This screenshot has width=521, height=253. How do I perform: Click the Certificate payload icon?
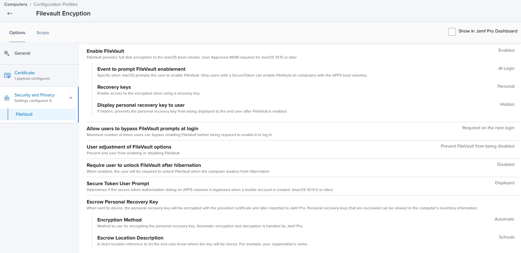(7, 76)
